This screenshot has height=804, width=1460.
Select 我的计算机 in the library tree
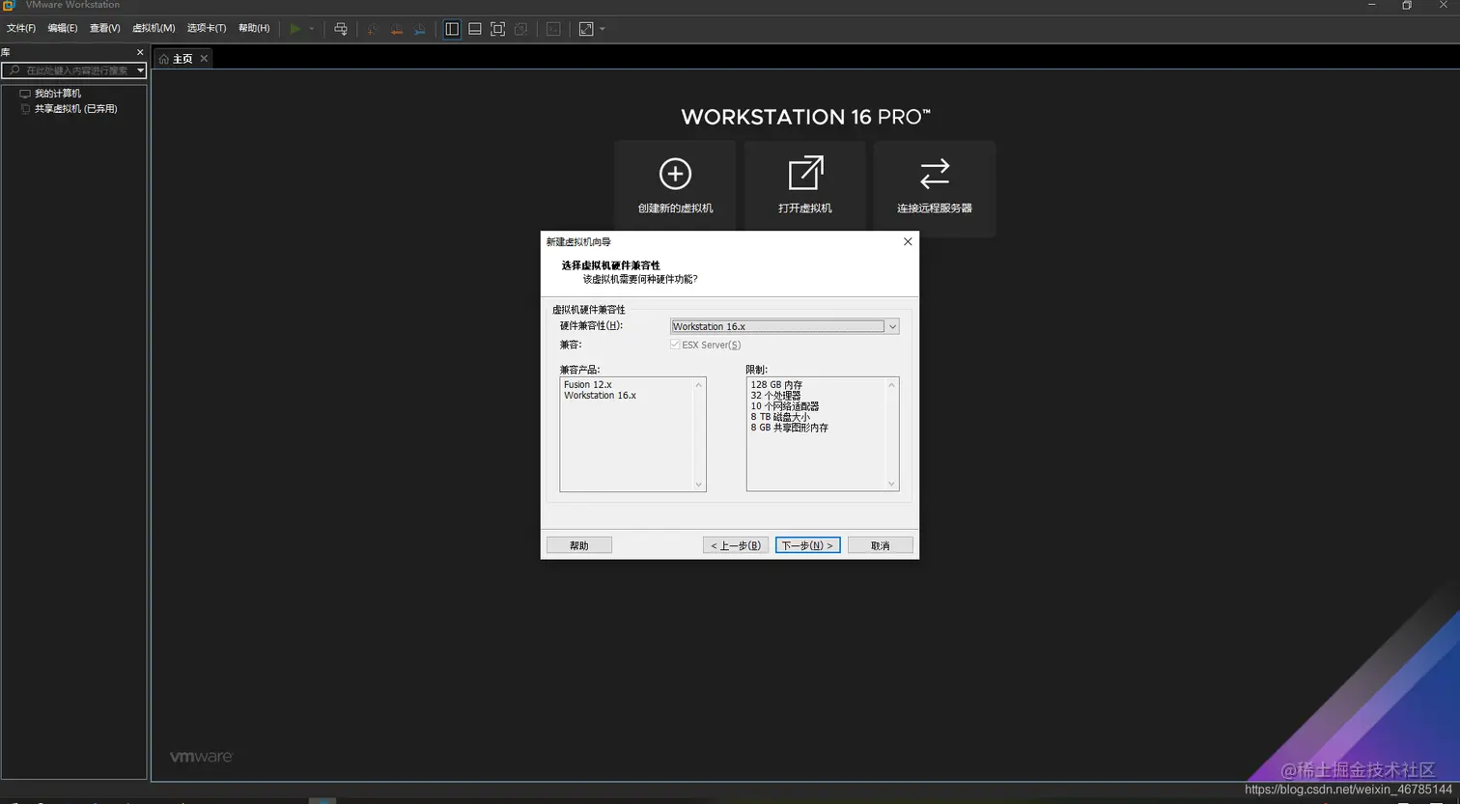click(x=58, y=94)
